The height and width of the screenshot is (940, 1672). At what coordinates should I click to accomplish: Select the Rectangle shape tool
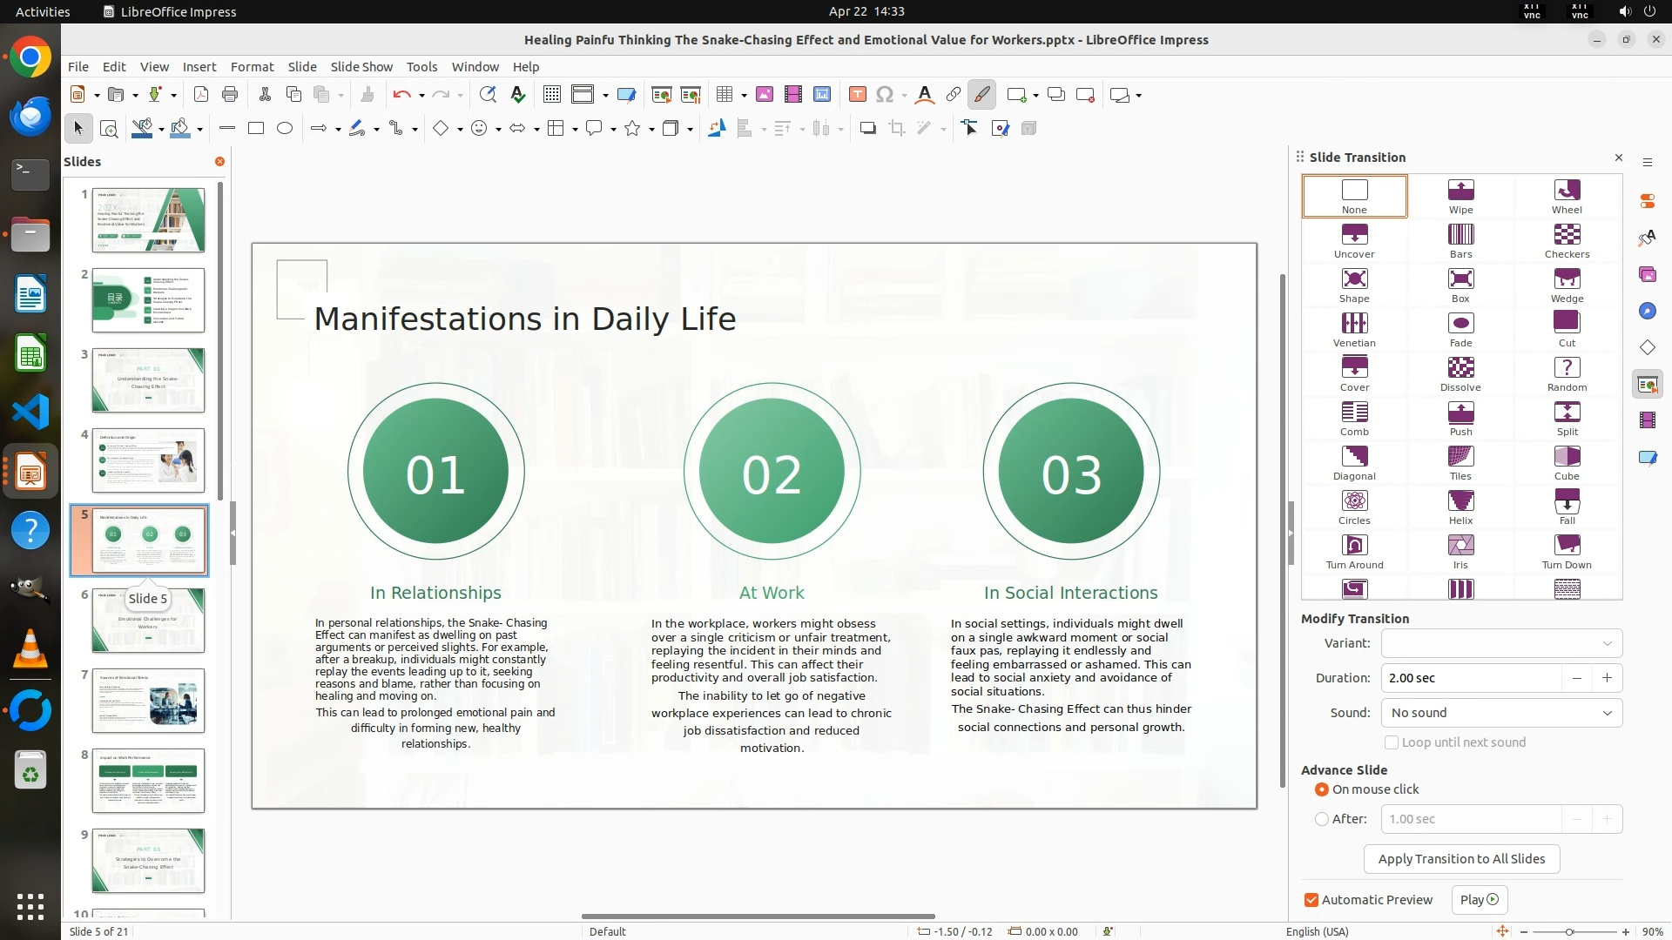pyautogui.click(x=256, y=129)
